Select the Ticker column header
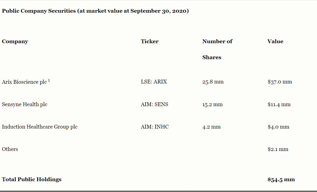Viewport: 317px width, 192px height. (x=150, y=41)
